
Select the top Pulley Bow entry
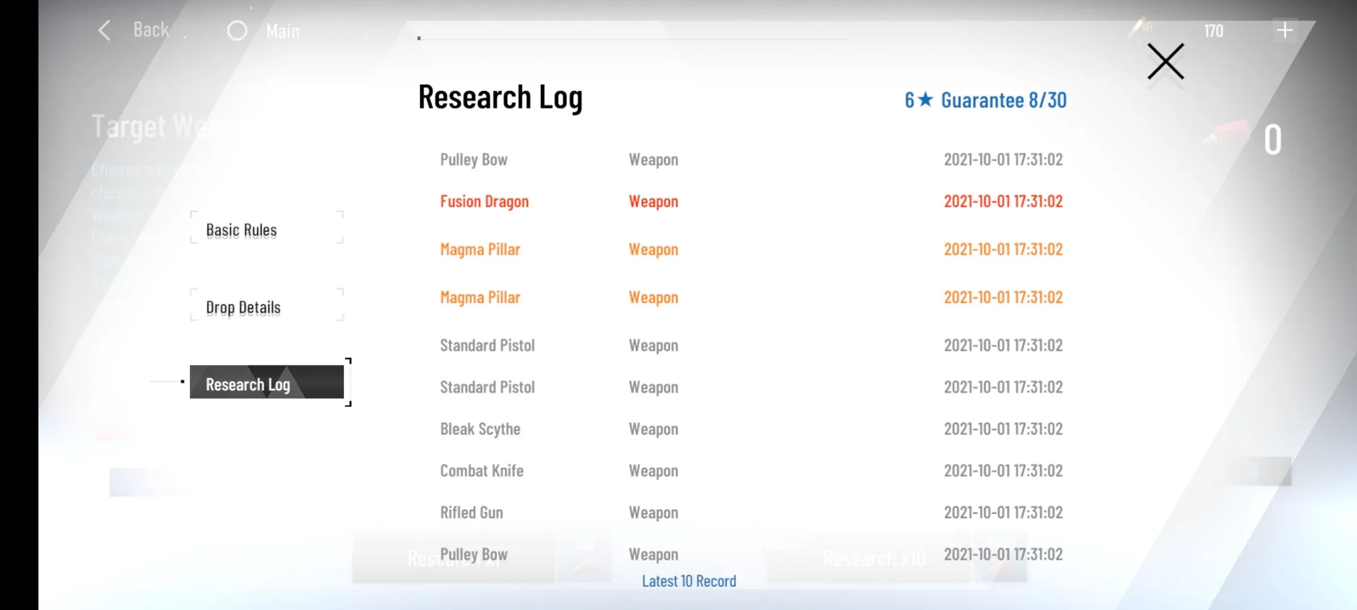474,160
